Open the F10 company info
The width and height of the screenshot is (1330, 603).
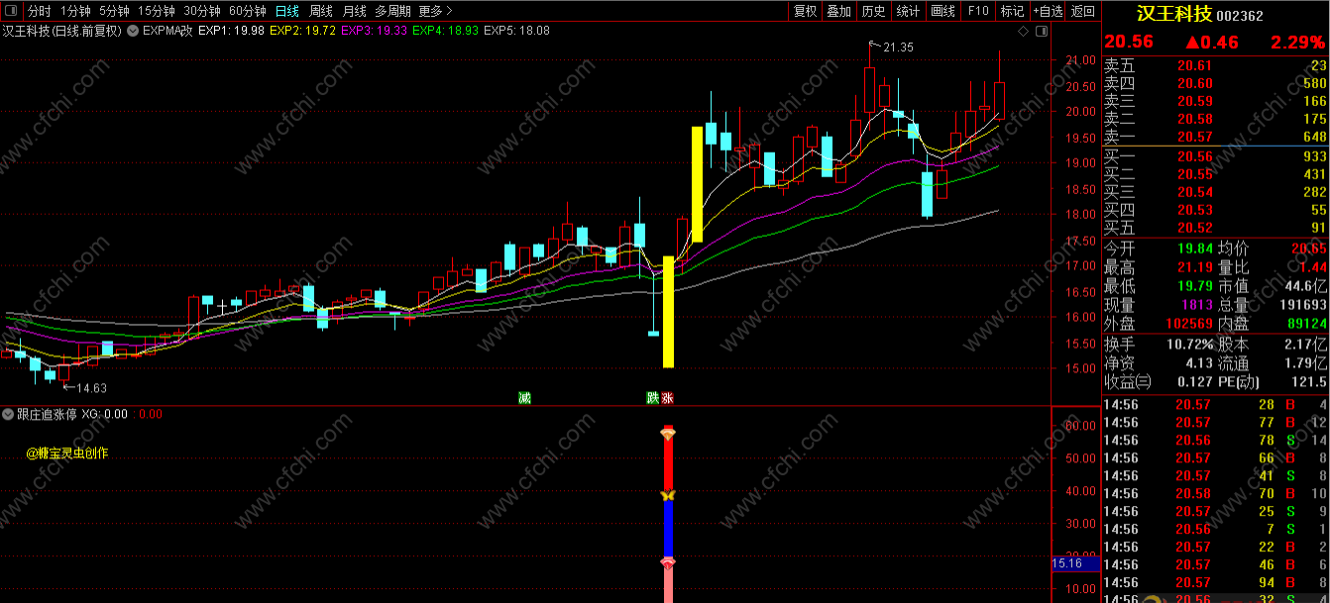(978, 11)
